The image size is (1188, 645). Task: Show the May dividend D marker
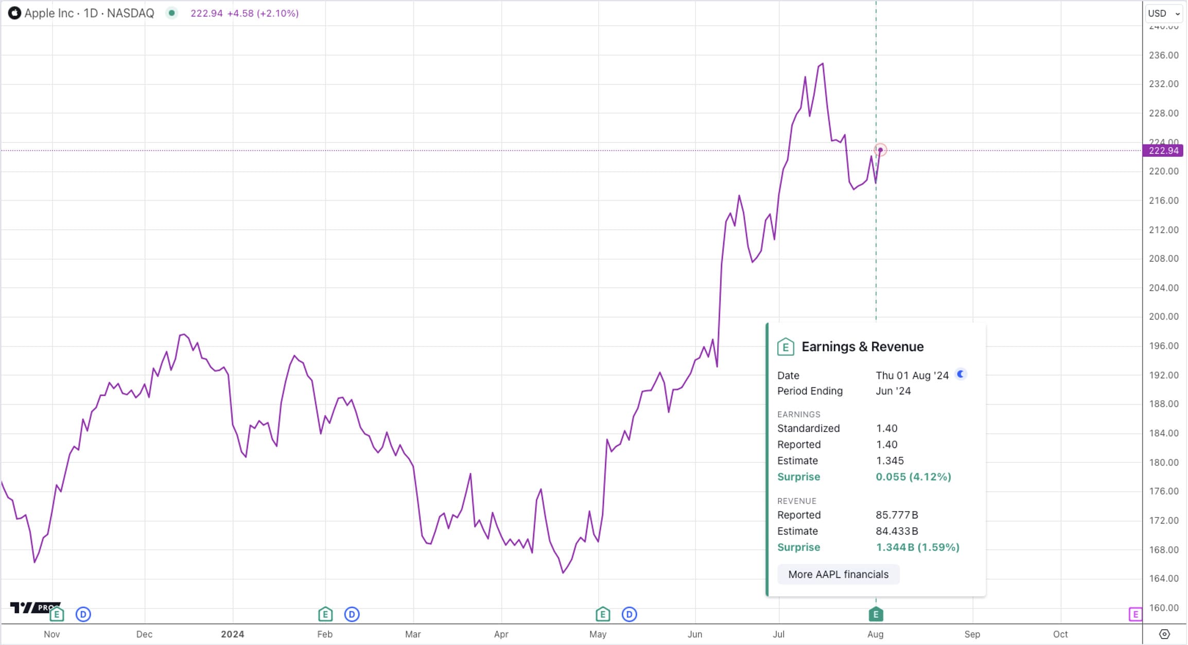[x=629, y=614]
